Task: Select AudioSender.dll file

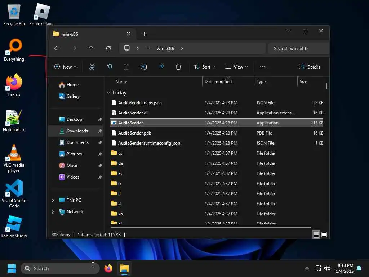Action: click(217, 113)
